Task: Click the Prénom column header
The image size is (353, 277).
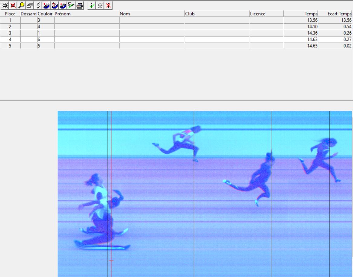Action: point(87,14)
